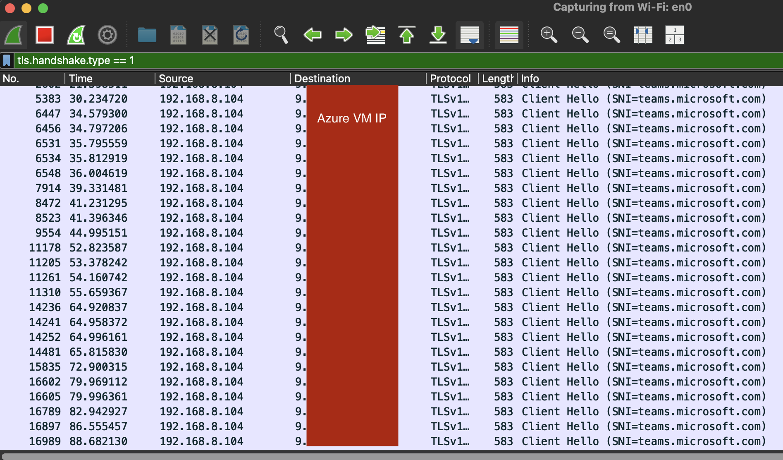Open a capture file with folder icon
This screenshot has width=783, height=460.
click(147, 35)
